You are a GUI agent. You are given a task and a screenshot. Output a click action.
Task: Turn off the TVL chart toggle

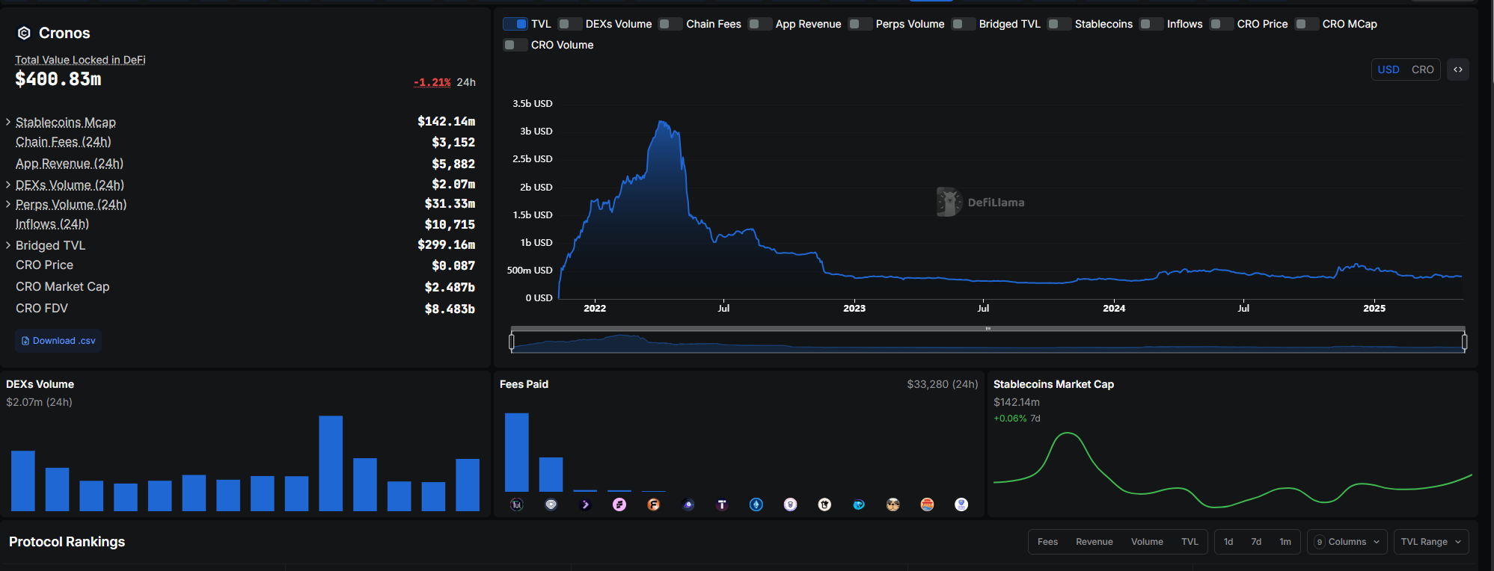[515, 24]
